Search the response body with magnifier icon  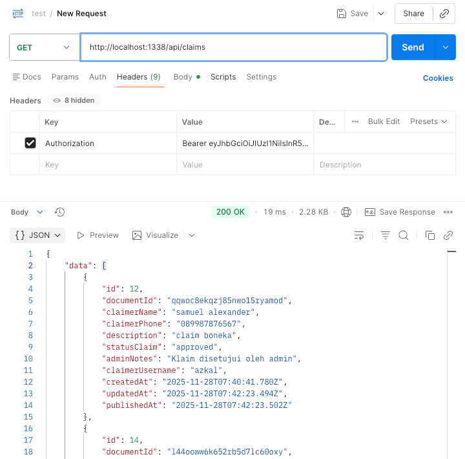[x=404, y=235]
